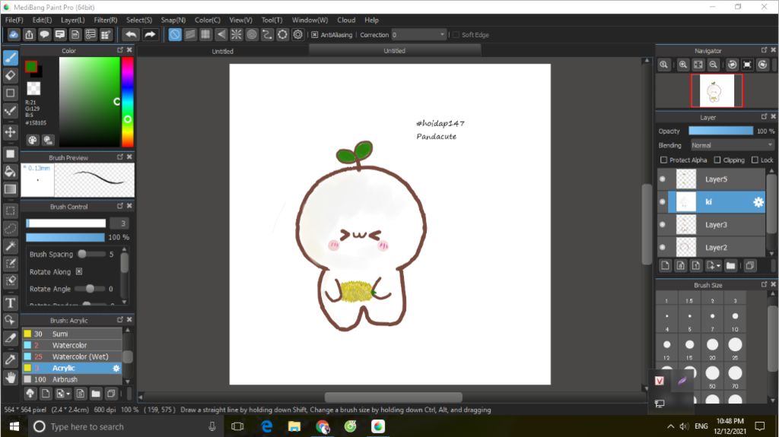This screenshot has height=437, width=779.
Task: Show hidden system tray icons
Action: coord(670,426)
